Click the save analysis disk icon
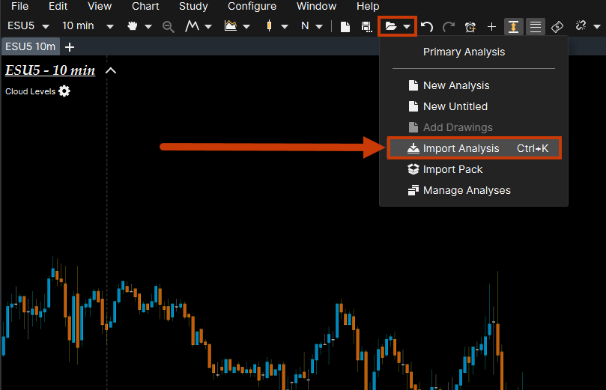 pos(366,26)
